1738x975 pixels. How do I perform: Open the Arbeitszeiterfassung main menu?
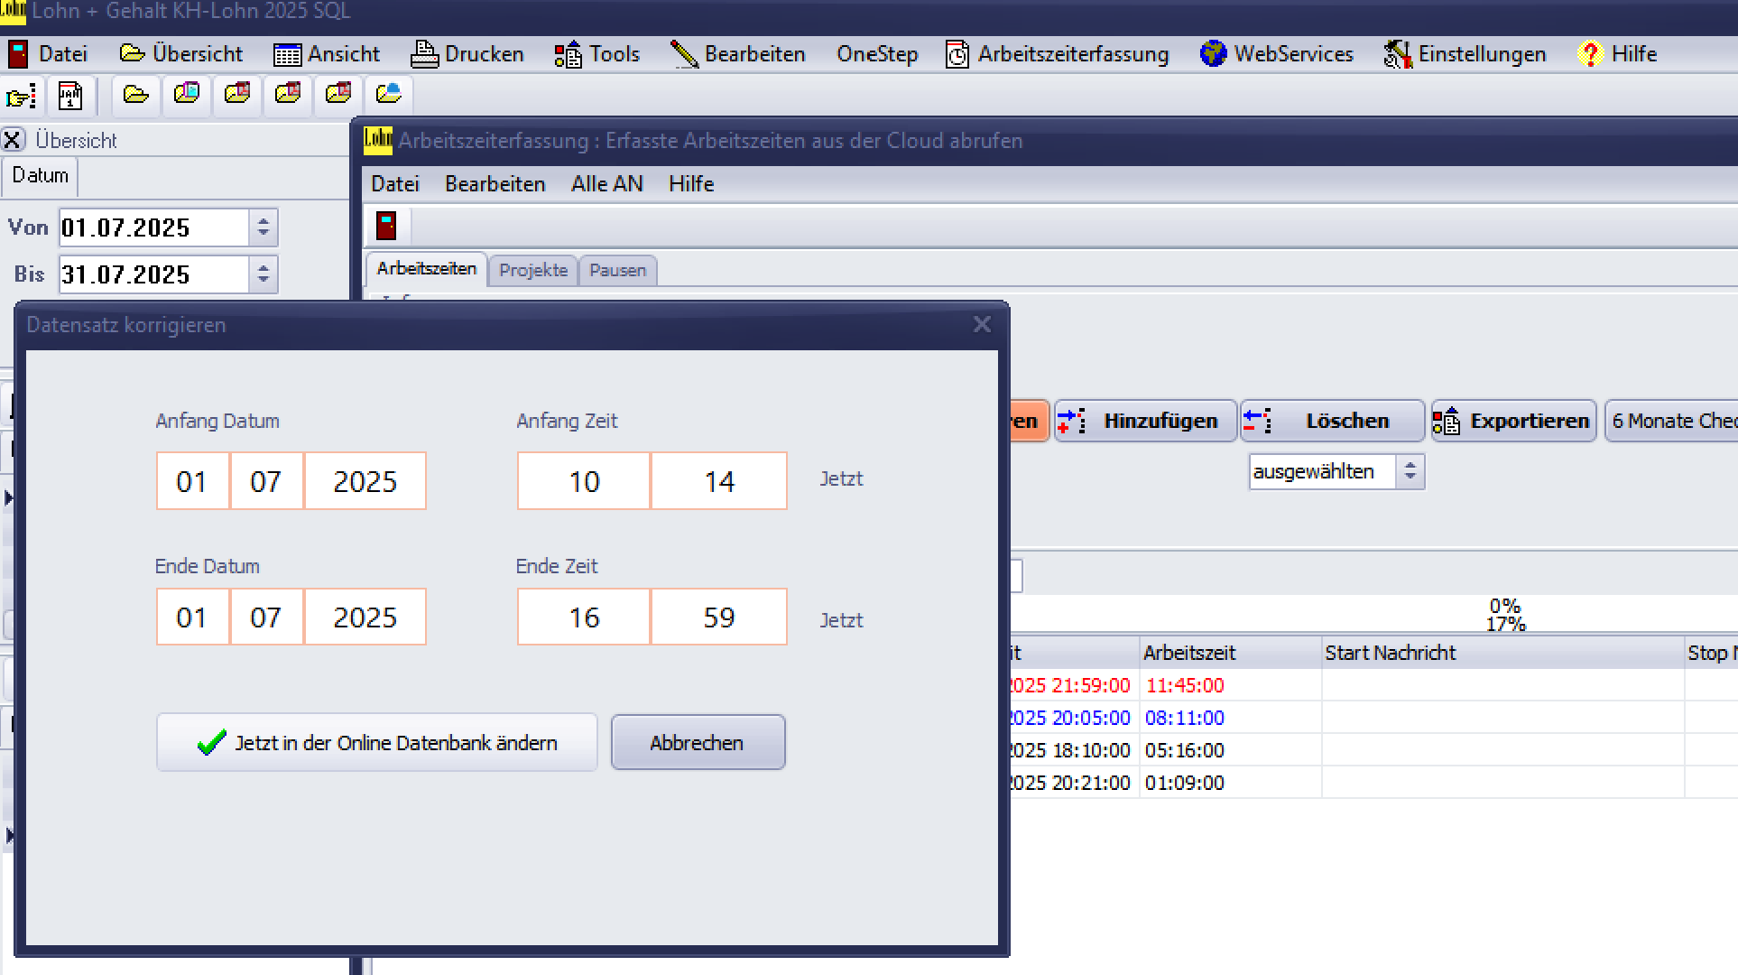[1057, 54]
